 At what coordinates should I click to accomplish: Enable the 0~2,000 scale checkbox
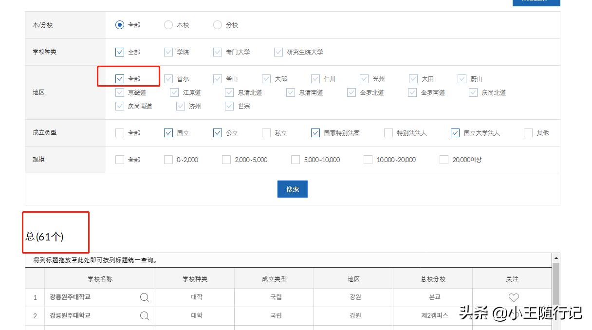pos(168,159)
